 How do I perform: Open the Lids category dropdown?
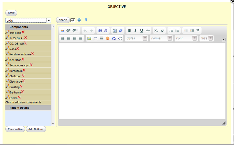[49, 21]
